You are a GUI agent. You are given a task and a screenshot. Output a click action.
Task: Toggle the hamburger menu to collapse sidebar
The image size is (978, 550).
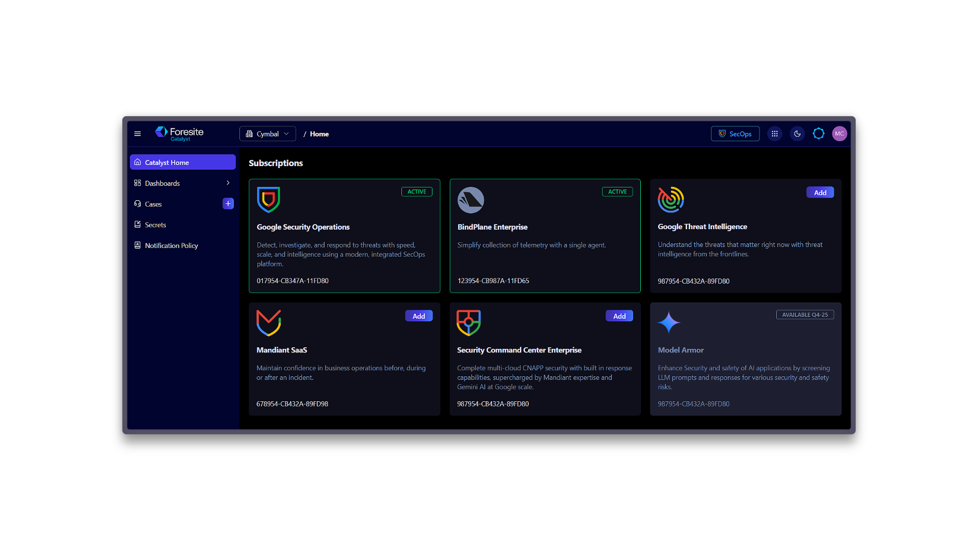tap(137, 133)
